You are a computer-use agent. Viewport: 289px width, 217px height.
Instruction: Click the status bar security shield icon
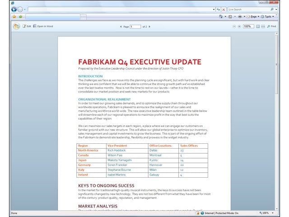tap(197, 213)
